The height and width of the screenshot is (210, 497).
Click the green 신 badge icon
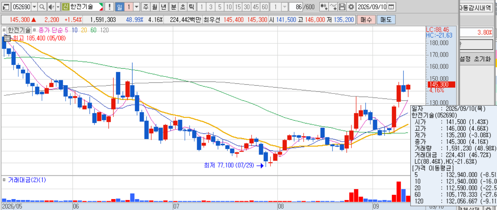click(65, 7)
